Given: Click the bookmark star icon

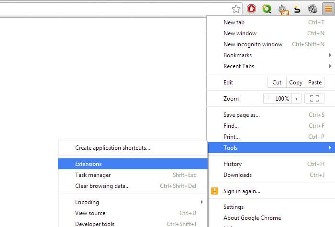Looking at the screenshot, I should pyautogui.click(x=236, y=9).
